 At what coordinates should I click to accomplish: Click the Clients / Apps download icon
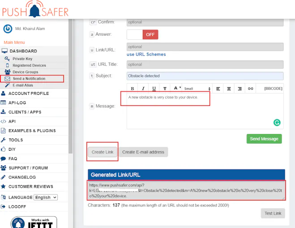click(x=3, y=112)
